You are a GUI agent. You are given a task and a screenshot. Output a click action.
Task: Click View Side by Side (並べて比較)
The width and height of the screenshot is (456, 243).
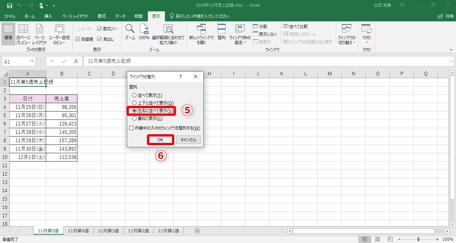[295, 26]
